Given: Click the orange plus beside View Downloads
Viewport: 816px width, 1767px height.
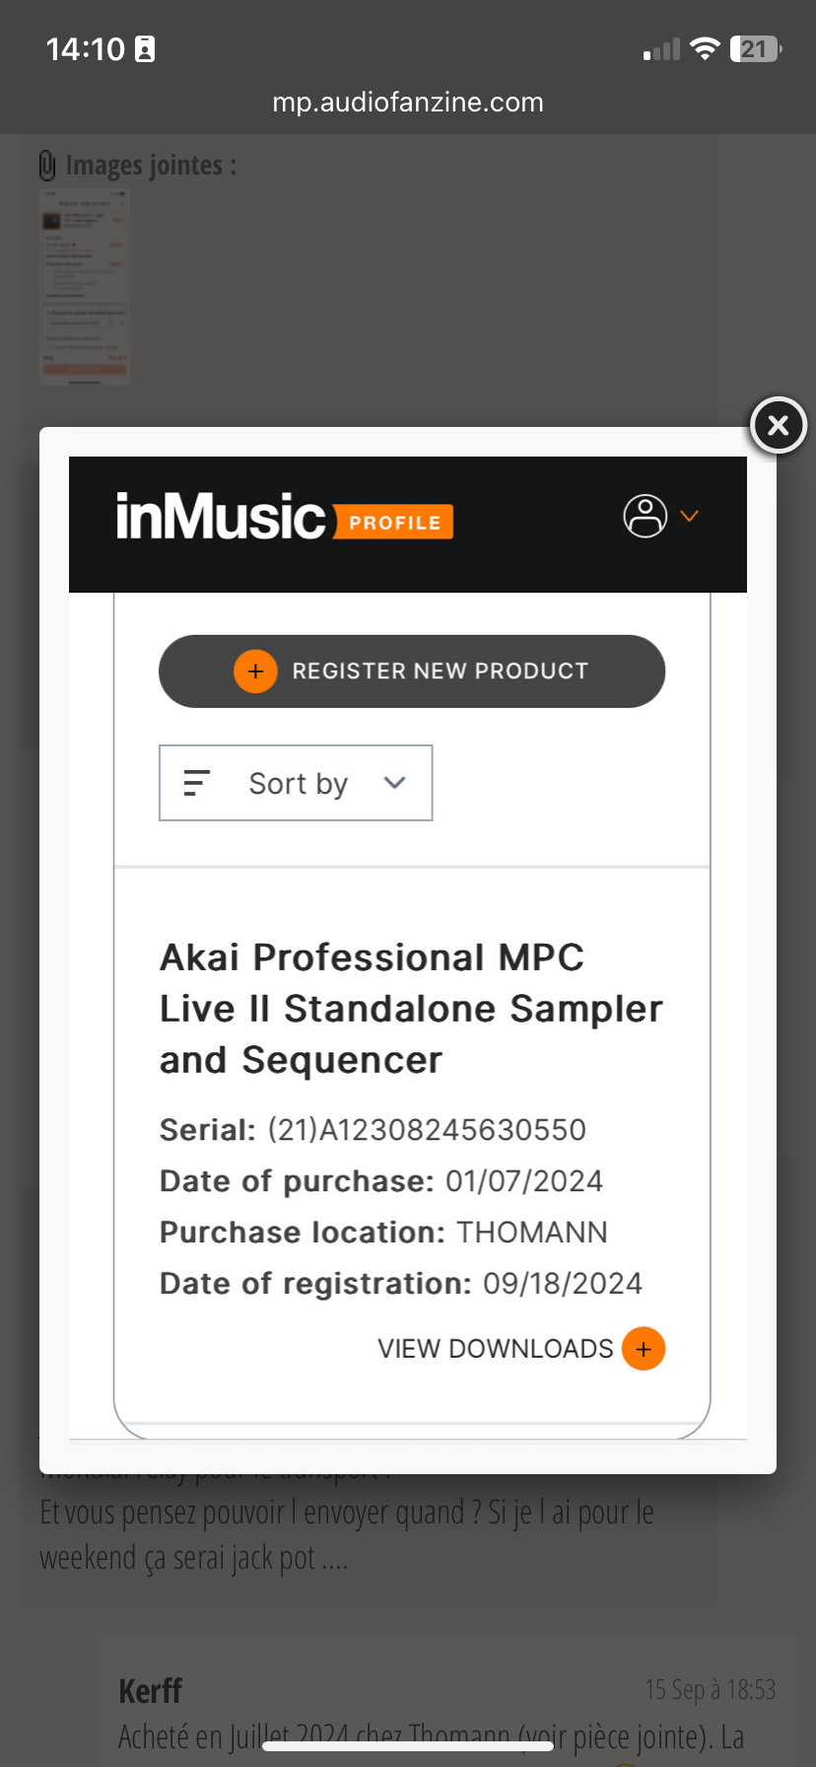Looking at the screenshot, I should point(644,1349).
